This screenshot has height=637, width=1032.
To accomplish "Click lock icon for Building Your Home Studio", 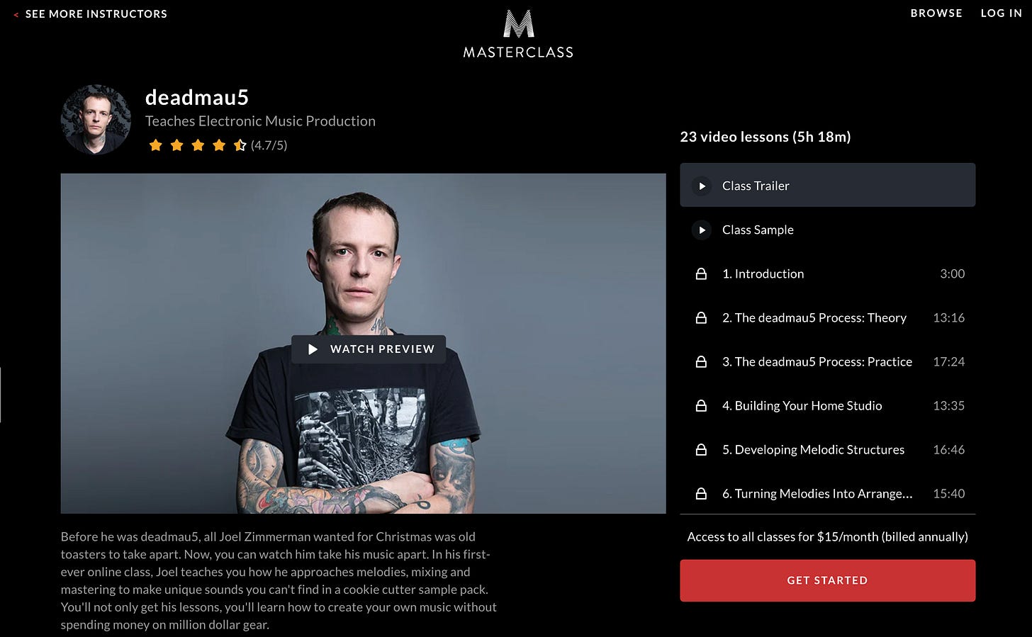I will [x=701, y=405].
